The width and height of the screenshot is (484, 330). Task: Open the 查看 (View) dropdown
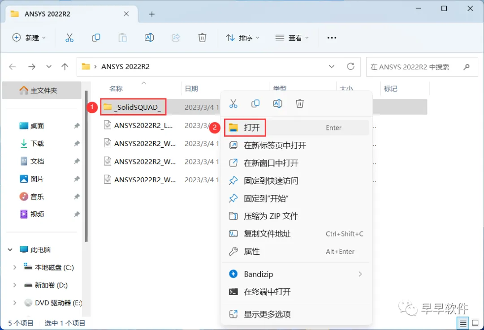click(292, 38)
